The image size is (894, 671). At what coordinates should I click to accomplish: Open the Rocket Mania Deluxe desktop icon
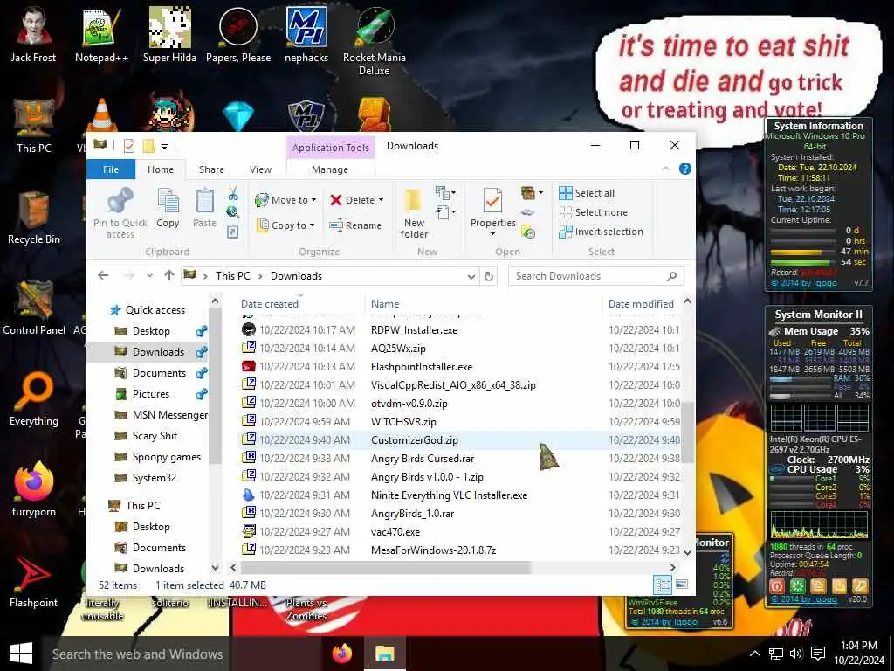click(x=374, y=41)
